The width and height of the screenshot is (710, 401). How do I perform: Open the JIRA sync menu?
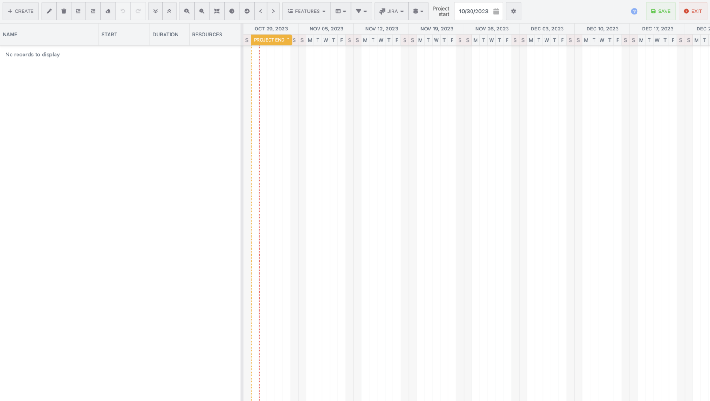(391, 11)
